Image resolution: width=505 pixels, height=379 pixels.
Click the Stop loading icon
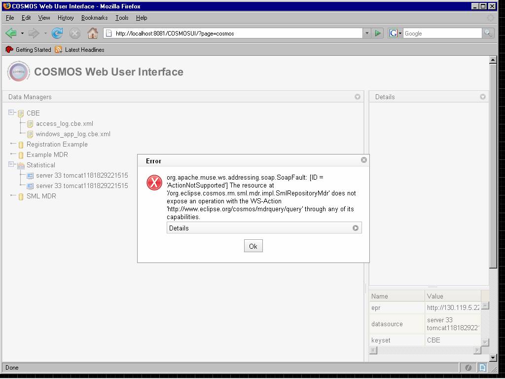pyautogui.click(x=75, y=33)
